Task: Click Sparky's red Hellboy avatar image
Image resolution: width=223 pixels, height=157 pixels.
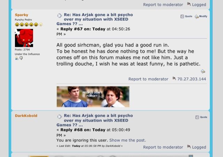Action: pos(24,38)
